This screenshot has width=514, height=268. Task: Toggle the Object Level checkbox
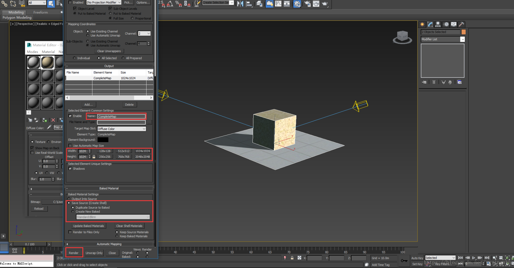point(75,8)
